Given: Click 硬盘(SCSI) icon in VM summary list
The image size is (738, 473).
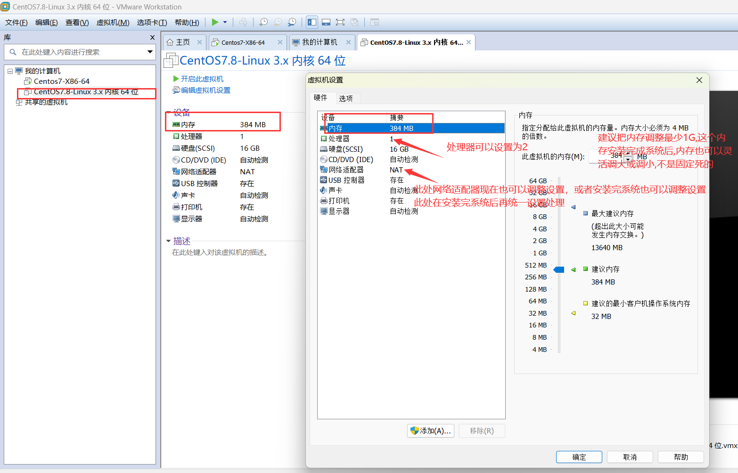Looking at the screenshot, I should click(176, 148).
